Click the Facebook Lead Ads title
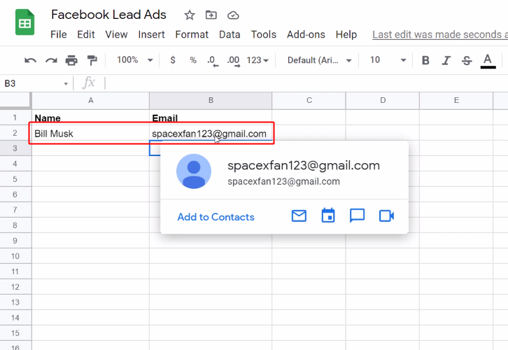The width and height of the screenshot is (508, 350). [108, 15]
